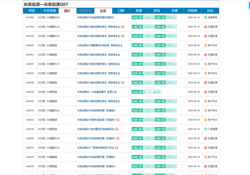This screenshot has height=175, width=250.
Task: Click red 处理反馈 status icon in row 1437304
Action: pos(206,27)
